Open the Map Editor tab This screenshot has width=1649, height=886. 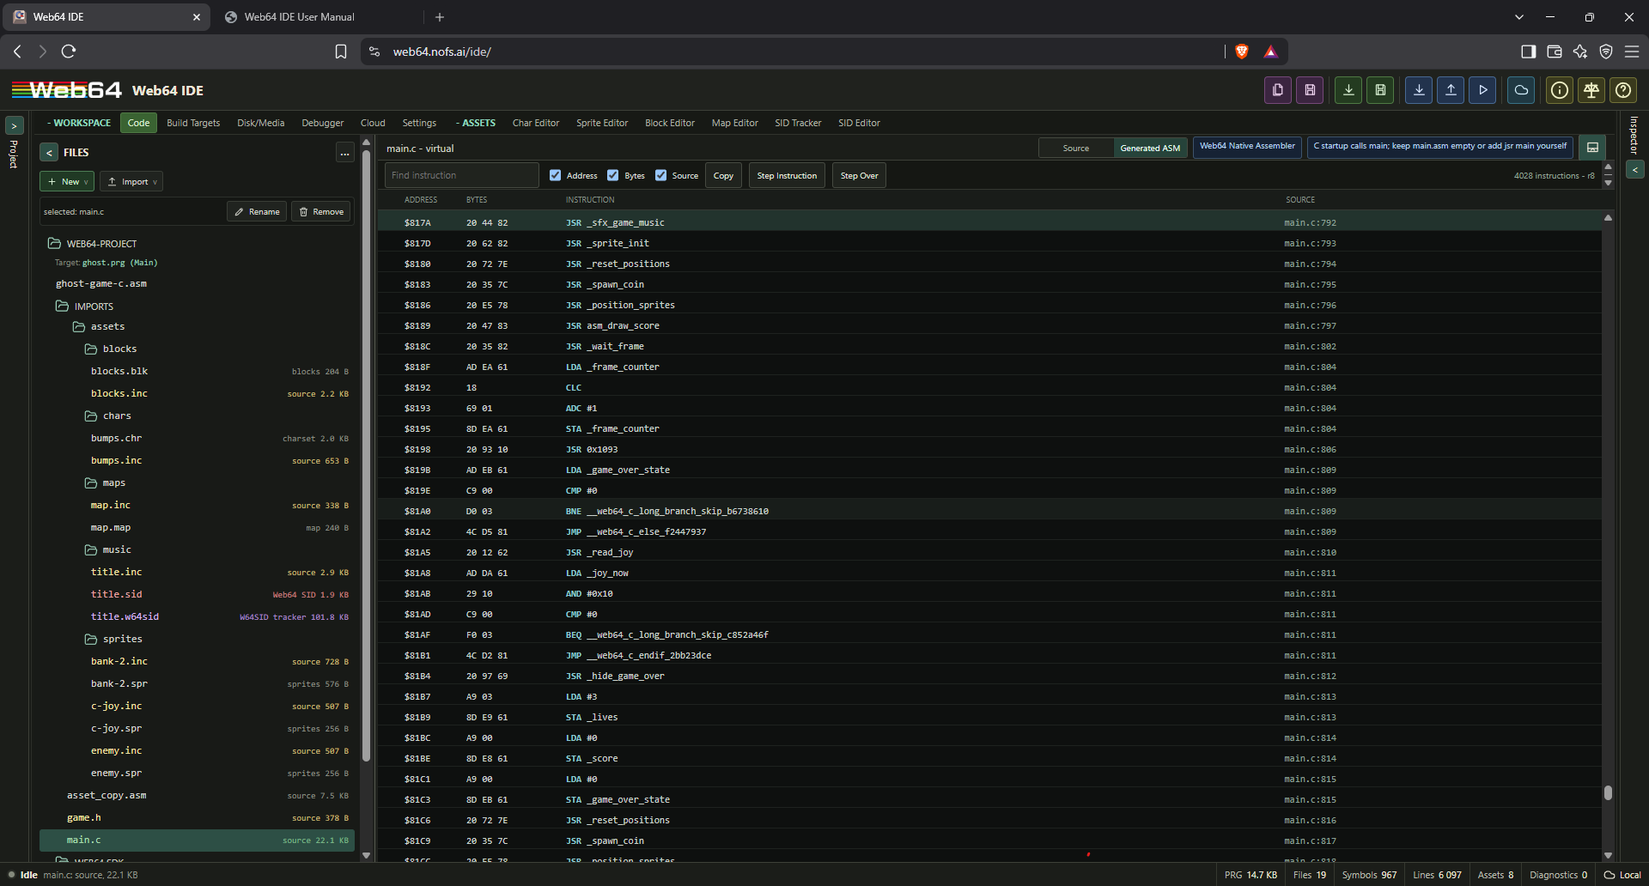[734, 123]
